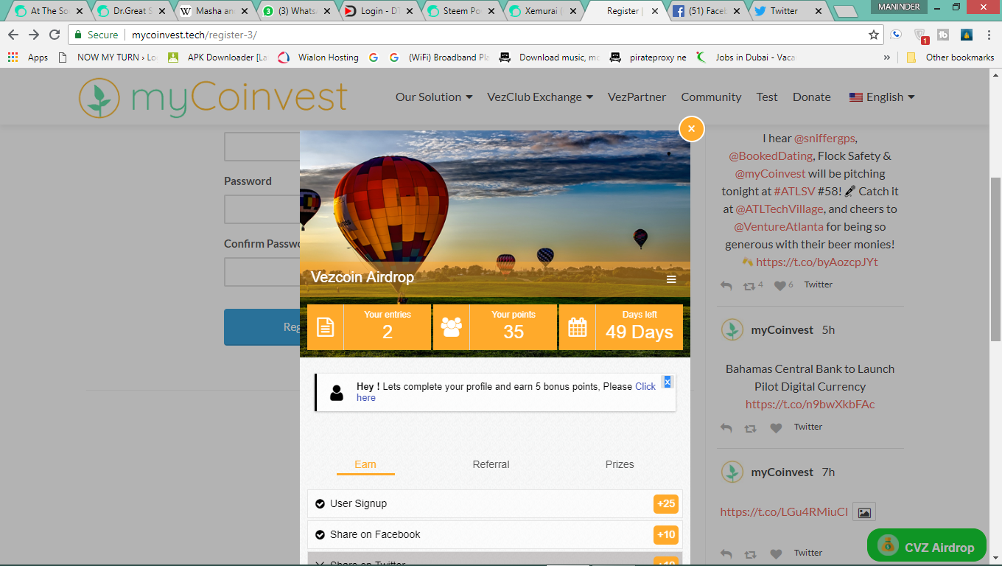Show the image on the 7h tweet
Viewport: 1002px width, 566px height.
pyautogui.click(x=864, y=512)
